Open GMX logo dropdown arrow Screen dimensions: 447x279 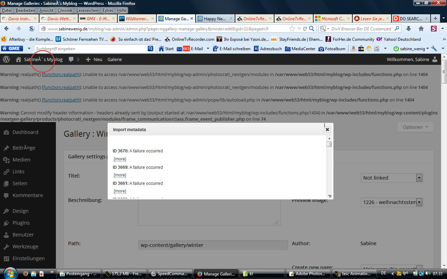coord(29,48)
